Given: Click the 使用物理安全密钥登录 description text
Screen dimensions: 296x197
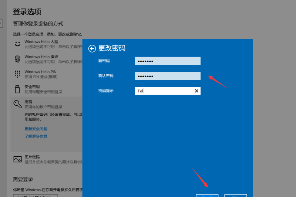Looking at the screenshot, I should click(43, 92).
